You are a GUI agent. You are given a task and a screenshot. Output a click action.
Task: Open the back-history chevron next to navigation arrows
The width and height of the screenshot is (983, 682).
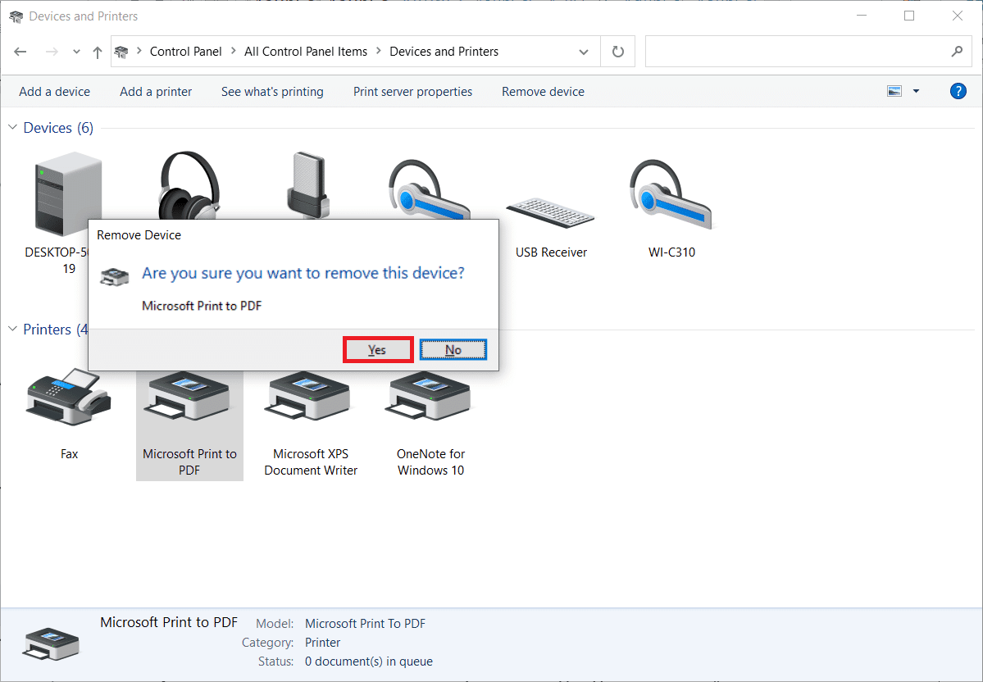point(76,51)
